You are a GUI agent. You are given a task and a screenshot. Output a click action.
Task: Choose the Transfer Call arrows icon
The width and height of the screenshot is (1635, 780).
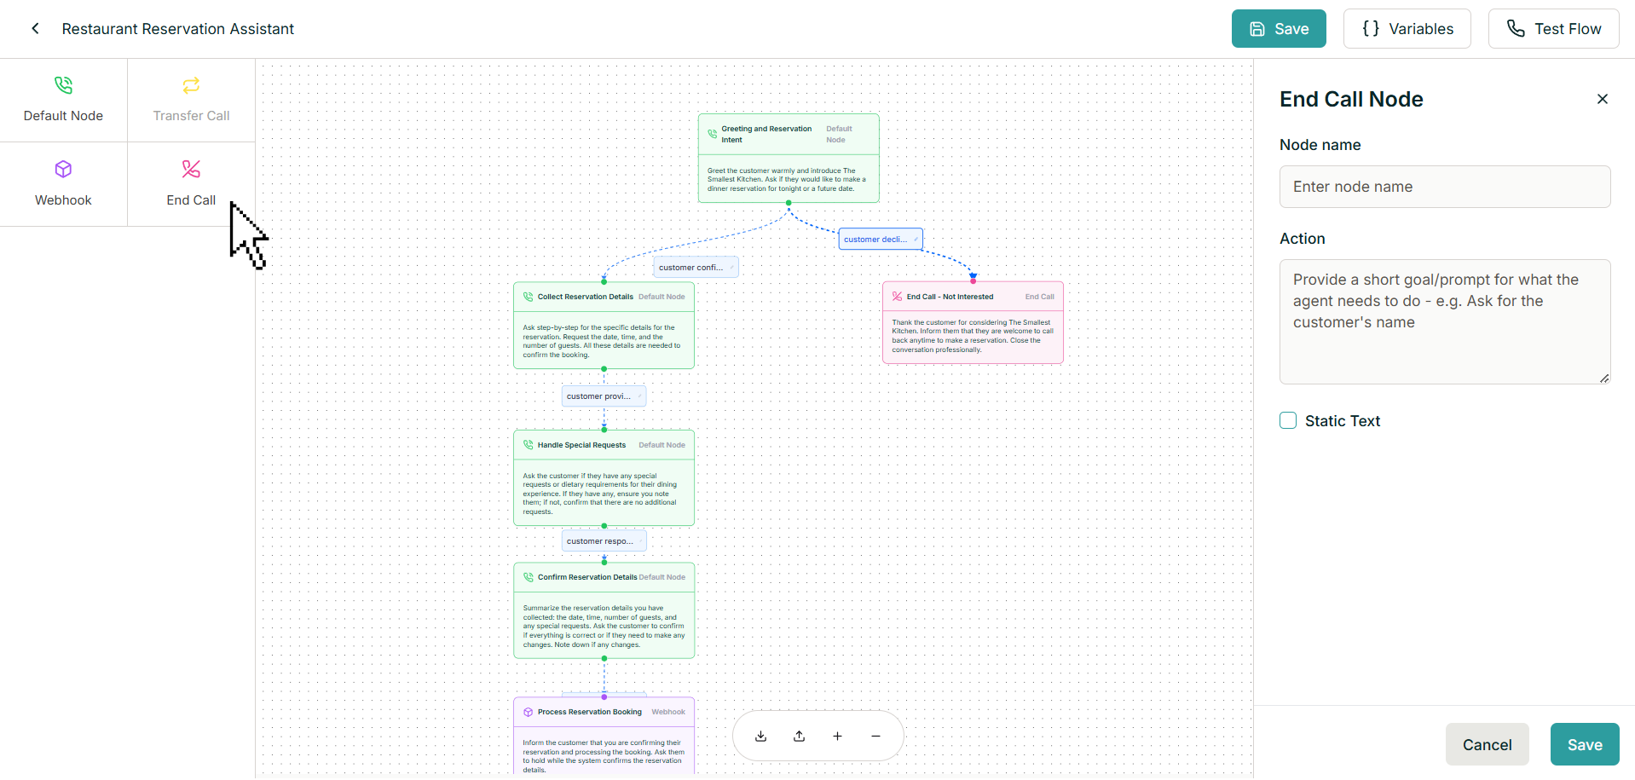click(x=191, y=85)
